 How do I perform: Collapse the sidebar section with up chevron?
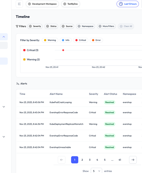click(4, 37)
